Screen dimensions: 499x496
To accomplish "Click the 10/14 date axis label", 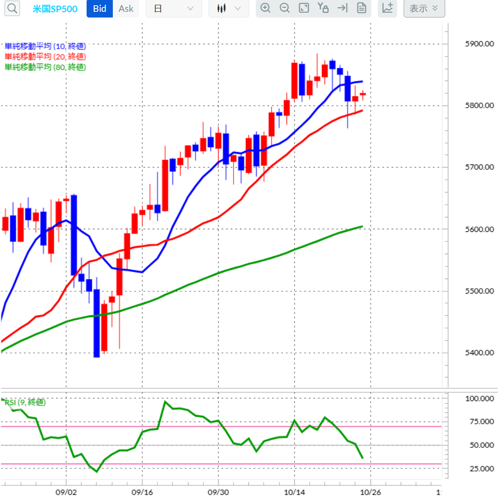I will [294, 492].
